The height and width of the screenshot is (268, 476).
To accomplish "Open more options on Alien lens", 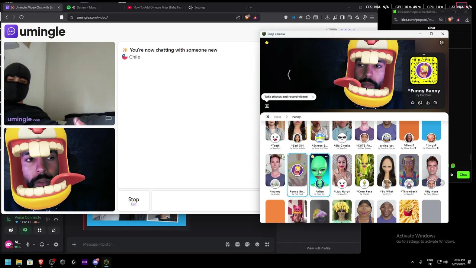I will point(327,157).
